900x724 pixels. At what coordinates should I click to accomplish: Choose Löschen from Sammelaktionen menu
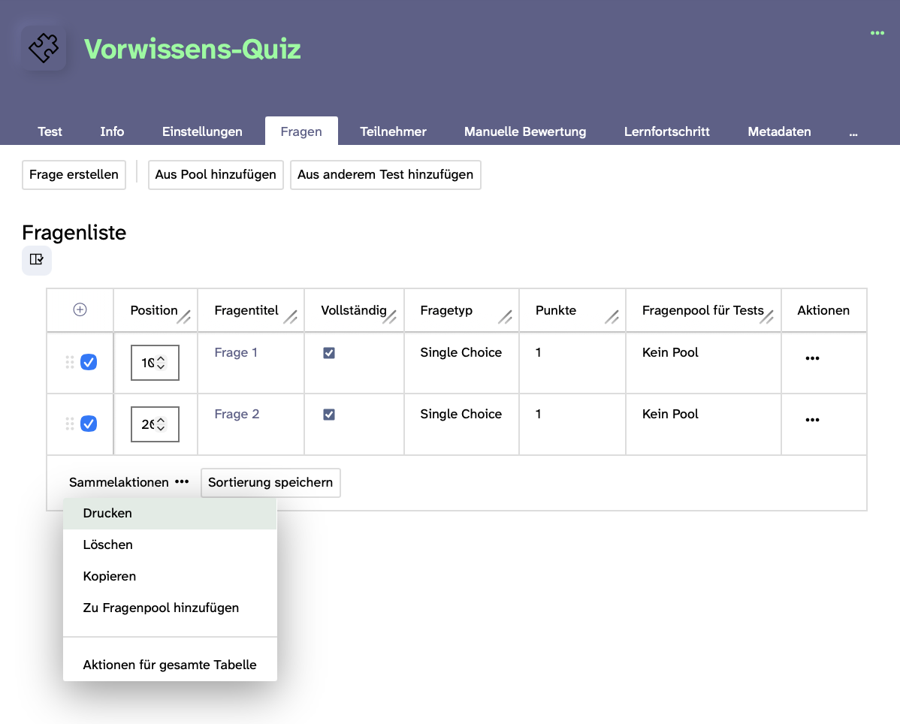point(170,545)
